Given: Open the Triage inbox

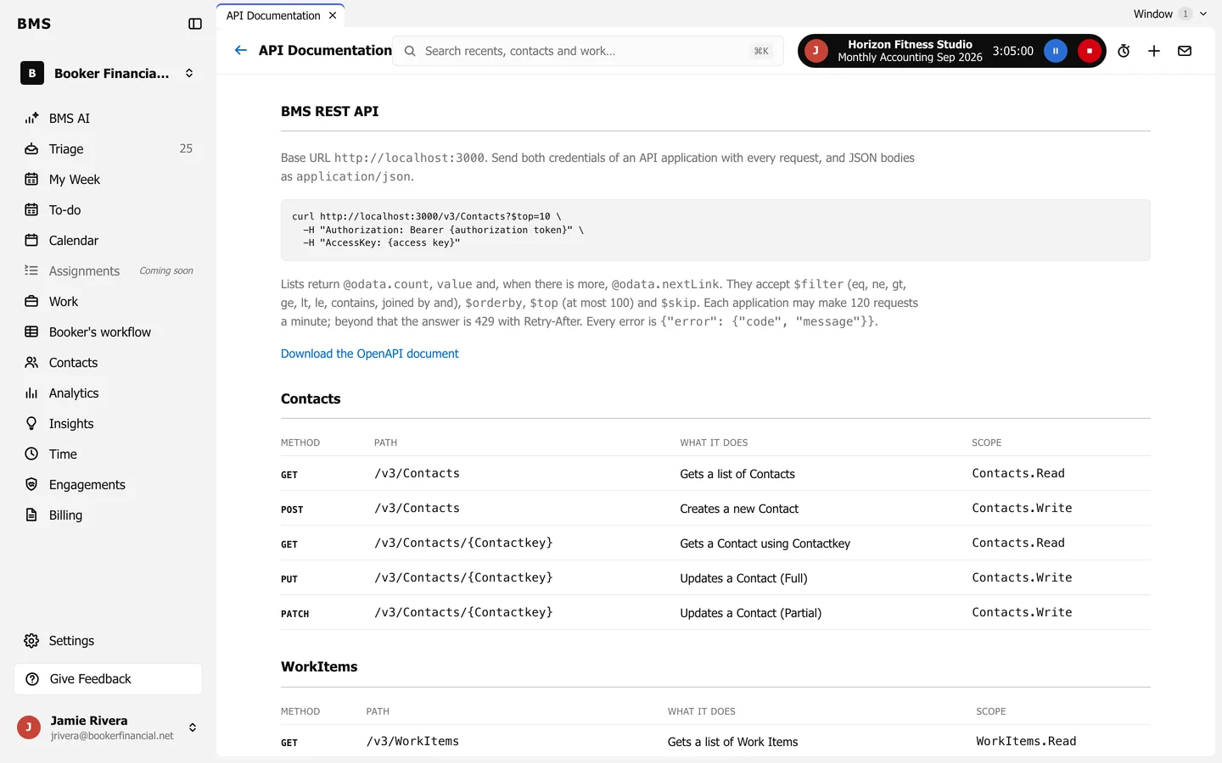Looking at the screenshot, I should pos(109,149).
